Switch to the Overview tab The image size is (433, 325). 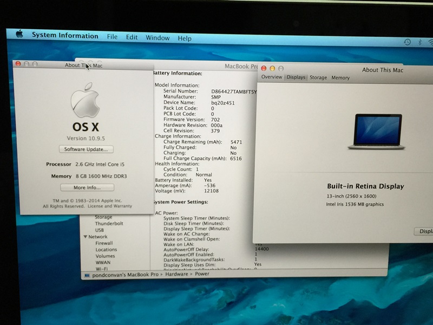point(272,77)
